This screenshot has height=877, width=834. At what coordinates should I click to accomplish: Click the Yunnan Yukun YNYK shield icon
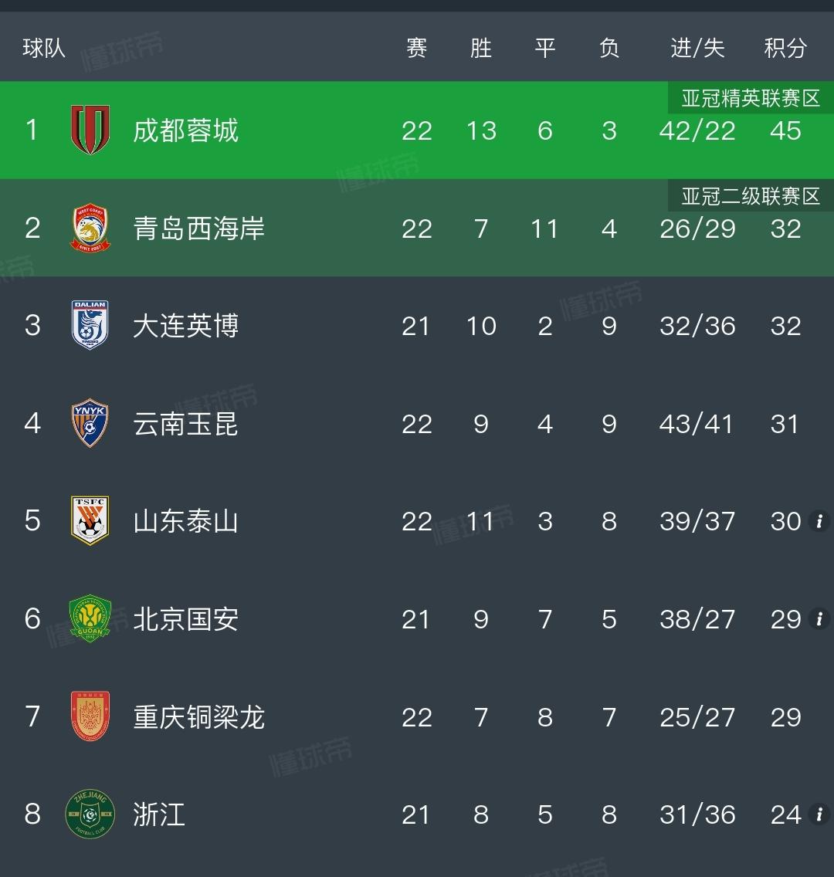pyautogui.click(x=90, y=423)
